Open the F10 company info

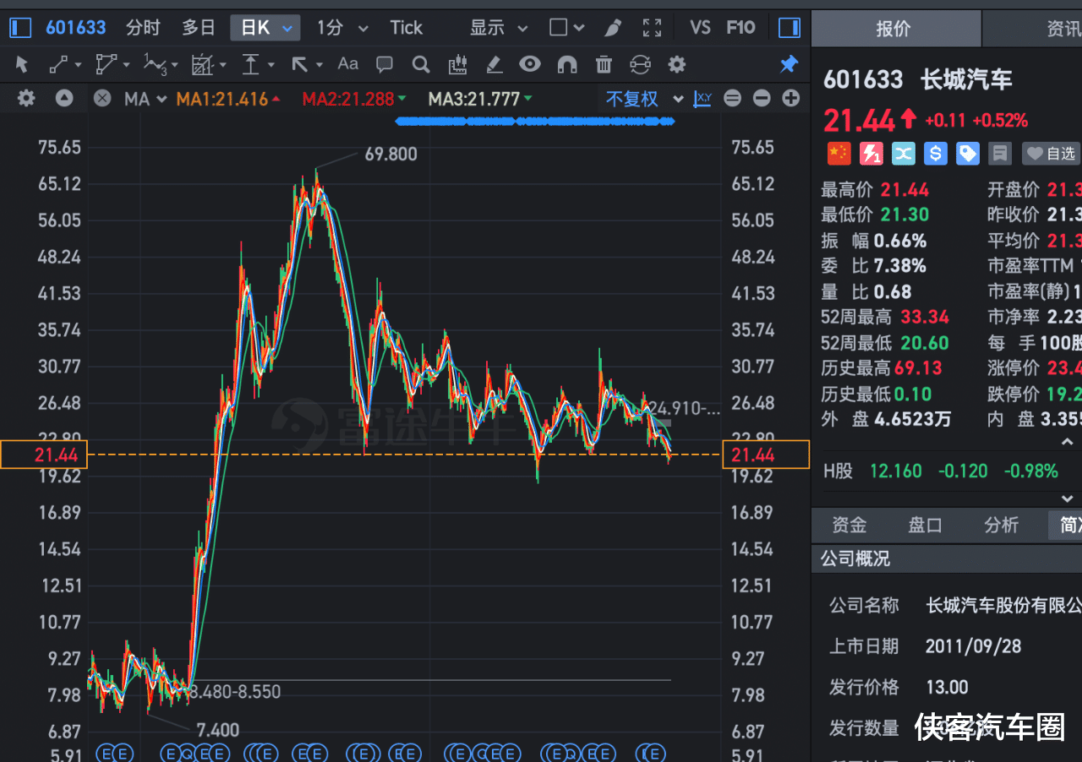(x=740, y=28)
